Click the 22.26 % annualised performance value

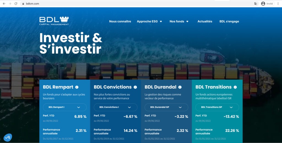(232, 131)
